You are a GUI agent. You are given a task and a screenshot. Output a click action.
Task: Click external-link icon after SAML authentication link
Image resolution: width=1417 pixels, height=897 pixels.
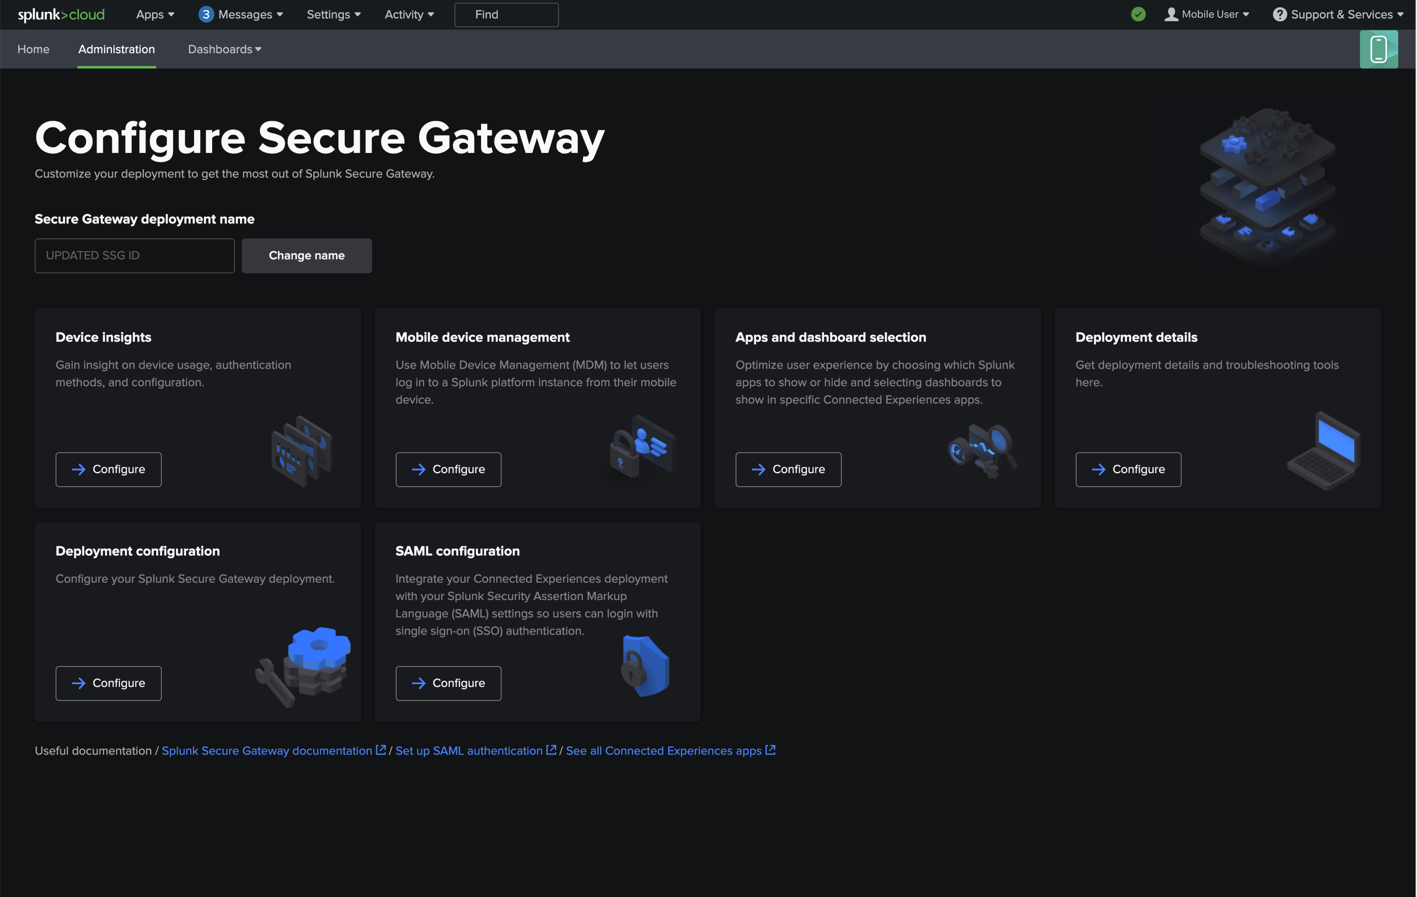pos(551,749)
